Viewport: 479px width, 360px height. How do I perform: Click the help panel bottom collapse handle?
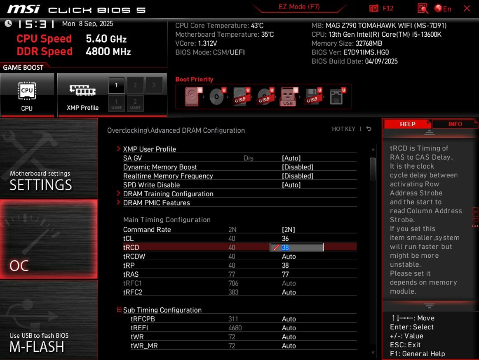click(429, 305)
